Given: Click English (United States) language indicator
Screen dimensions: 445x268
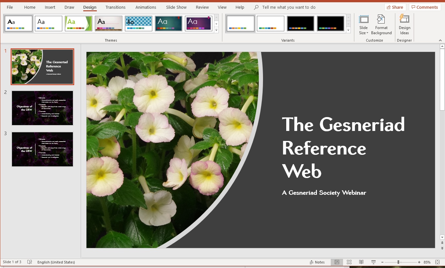Looking at the screenshot, I should click(x=56, y=262).
